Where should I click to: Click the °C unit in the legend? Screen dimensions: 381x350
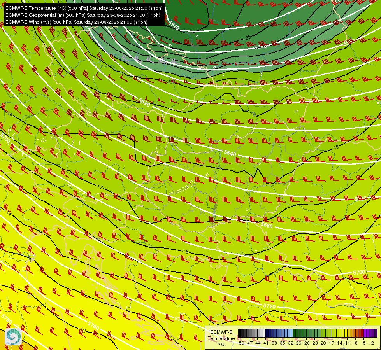click(x=221, y=345)
